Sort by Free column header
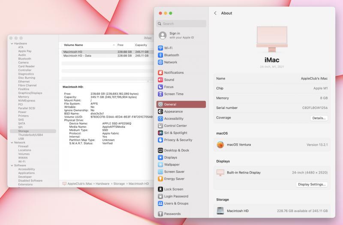 120,45
